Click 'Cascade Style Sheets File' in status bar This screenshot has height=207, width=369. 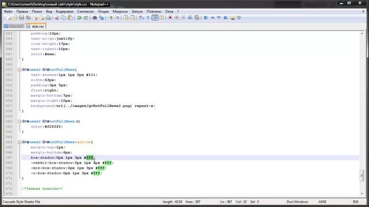[x=21, y=202]
